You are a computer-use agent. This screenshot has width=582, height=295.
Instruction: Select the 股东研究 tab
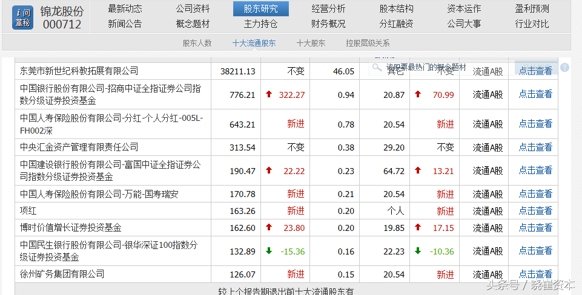260,9
